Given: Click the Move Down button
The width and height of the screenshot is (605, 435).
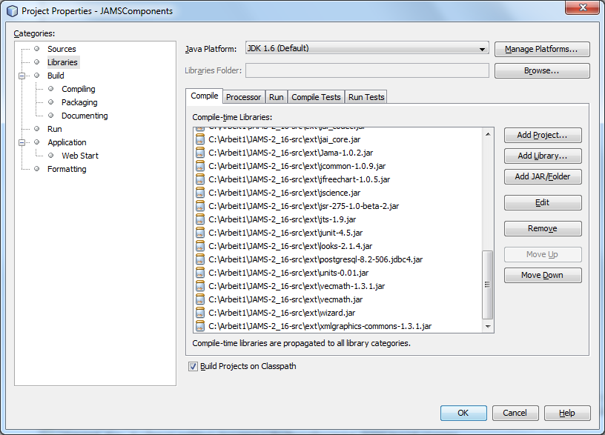Looking at the screenshot, I should (x=542, y=275).
